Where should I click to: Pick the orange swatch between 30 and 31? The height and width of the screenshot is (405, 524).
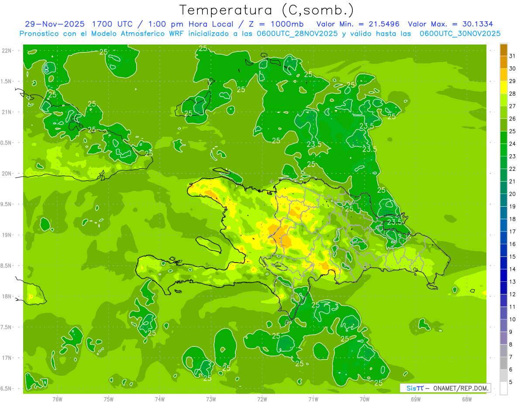(x=503, y=62)
